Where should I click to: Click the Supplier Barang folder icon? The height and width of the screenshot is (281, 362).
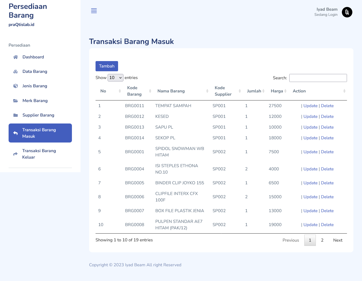point(16,115)
